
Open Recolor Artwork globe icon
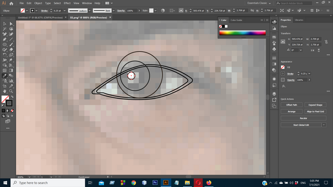tap(163, 10)
